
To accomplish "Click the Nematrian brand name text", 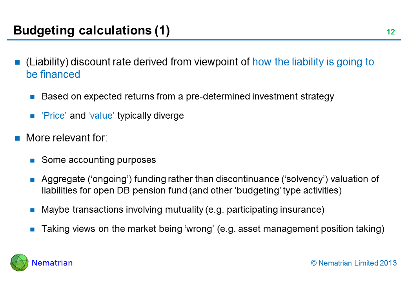I will 52,263.
